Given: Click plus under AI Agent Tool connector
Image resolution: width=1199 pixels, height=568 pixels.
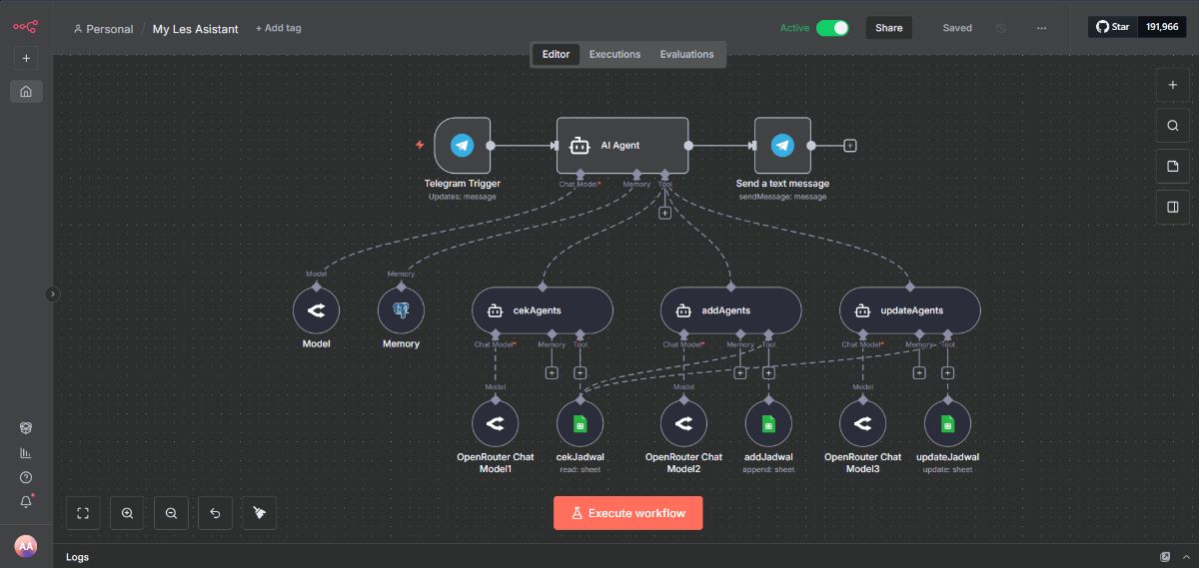Looking at the screenshot, I should click(664, 212).
